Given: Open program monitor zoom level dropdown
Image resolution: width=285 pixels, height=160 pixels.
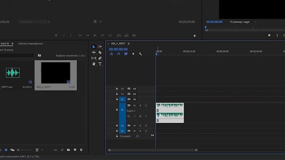Looking at the screenshot, I should coord(243,22).
